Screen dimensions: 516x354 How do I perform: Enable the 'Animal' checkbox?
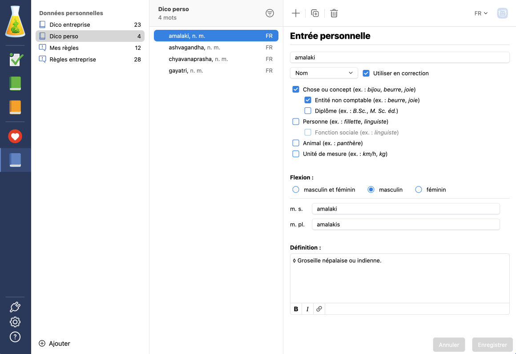pos(296,143)
